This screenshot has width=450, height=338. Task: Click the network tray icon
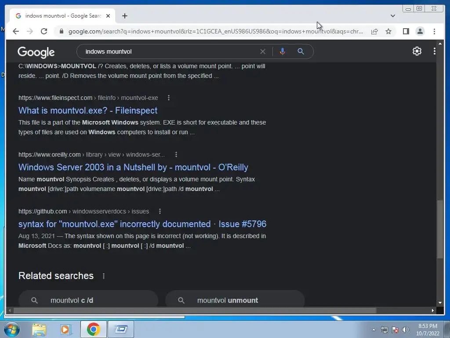(384, 330)
